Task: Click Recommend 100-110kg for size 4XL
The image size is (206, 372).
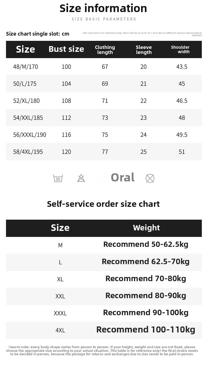Action: (x=146, y=329)
